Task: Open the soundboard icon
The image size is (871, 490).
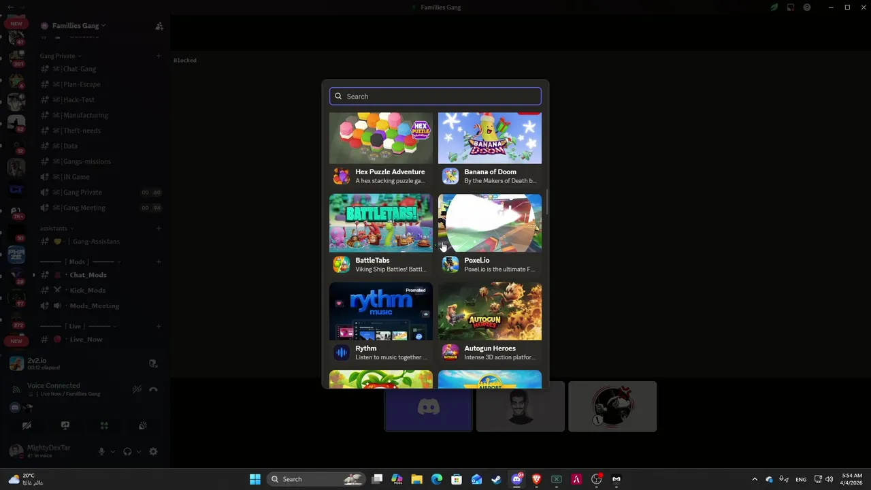Action: coord(143,425)
